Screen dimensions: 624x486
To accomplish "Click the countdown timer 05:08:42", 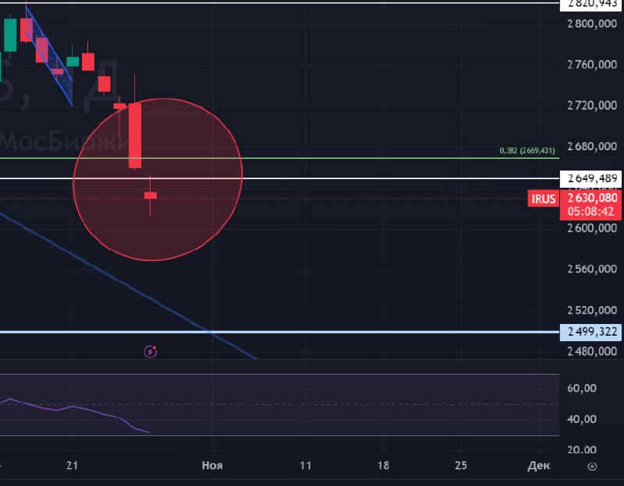I will click(590, 211).
